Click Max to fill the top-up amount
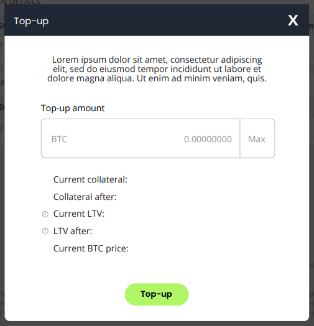 pyautogui.click(x=257, y=138)
